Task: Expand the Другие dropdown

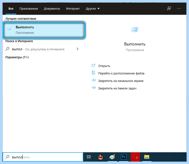Action: tap(93, 8)
